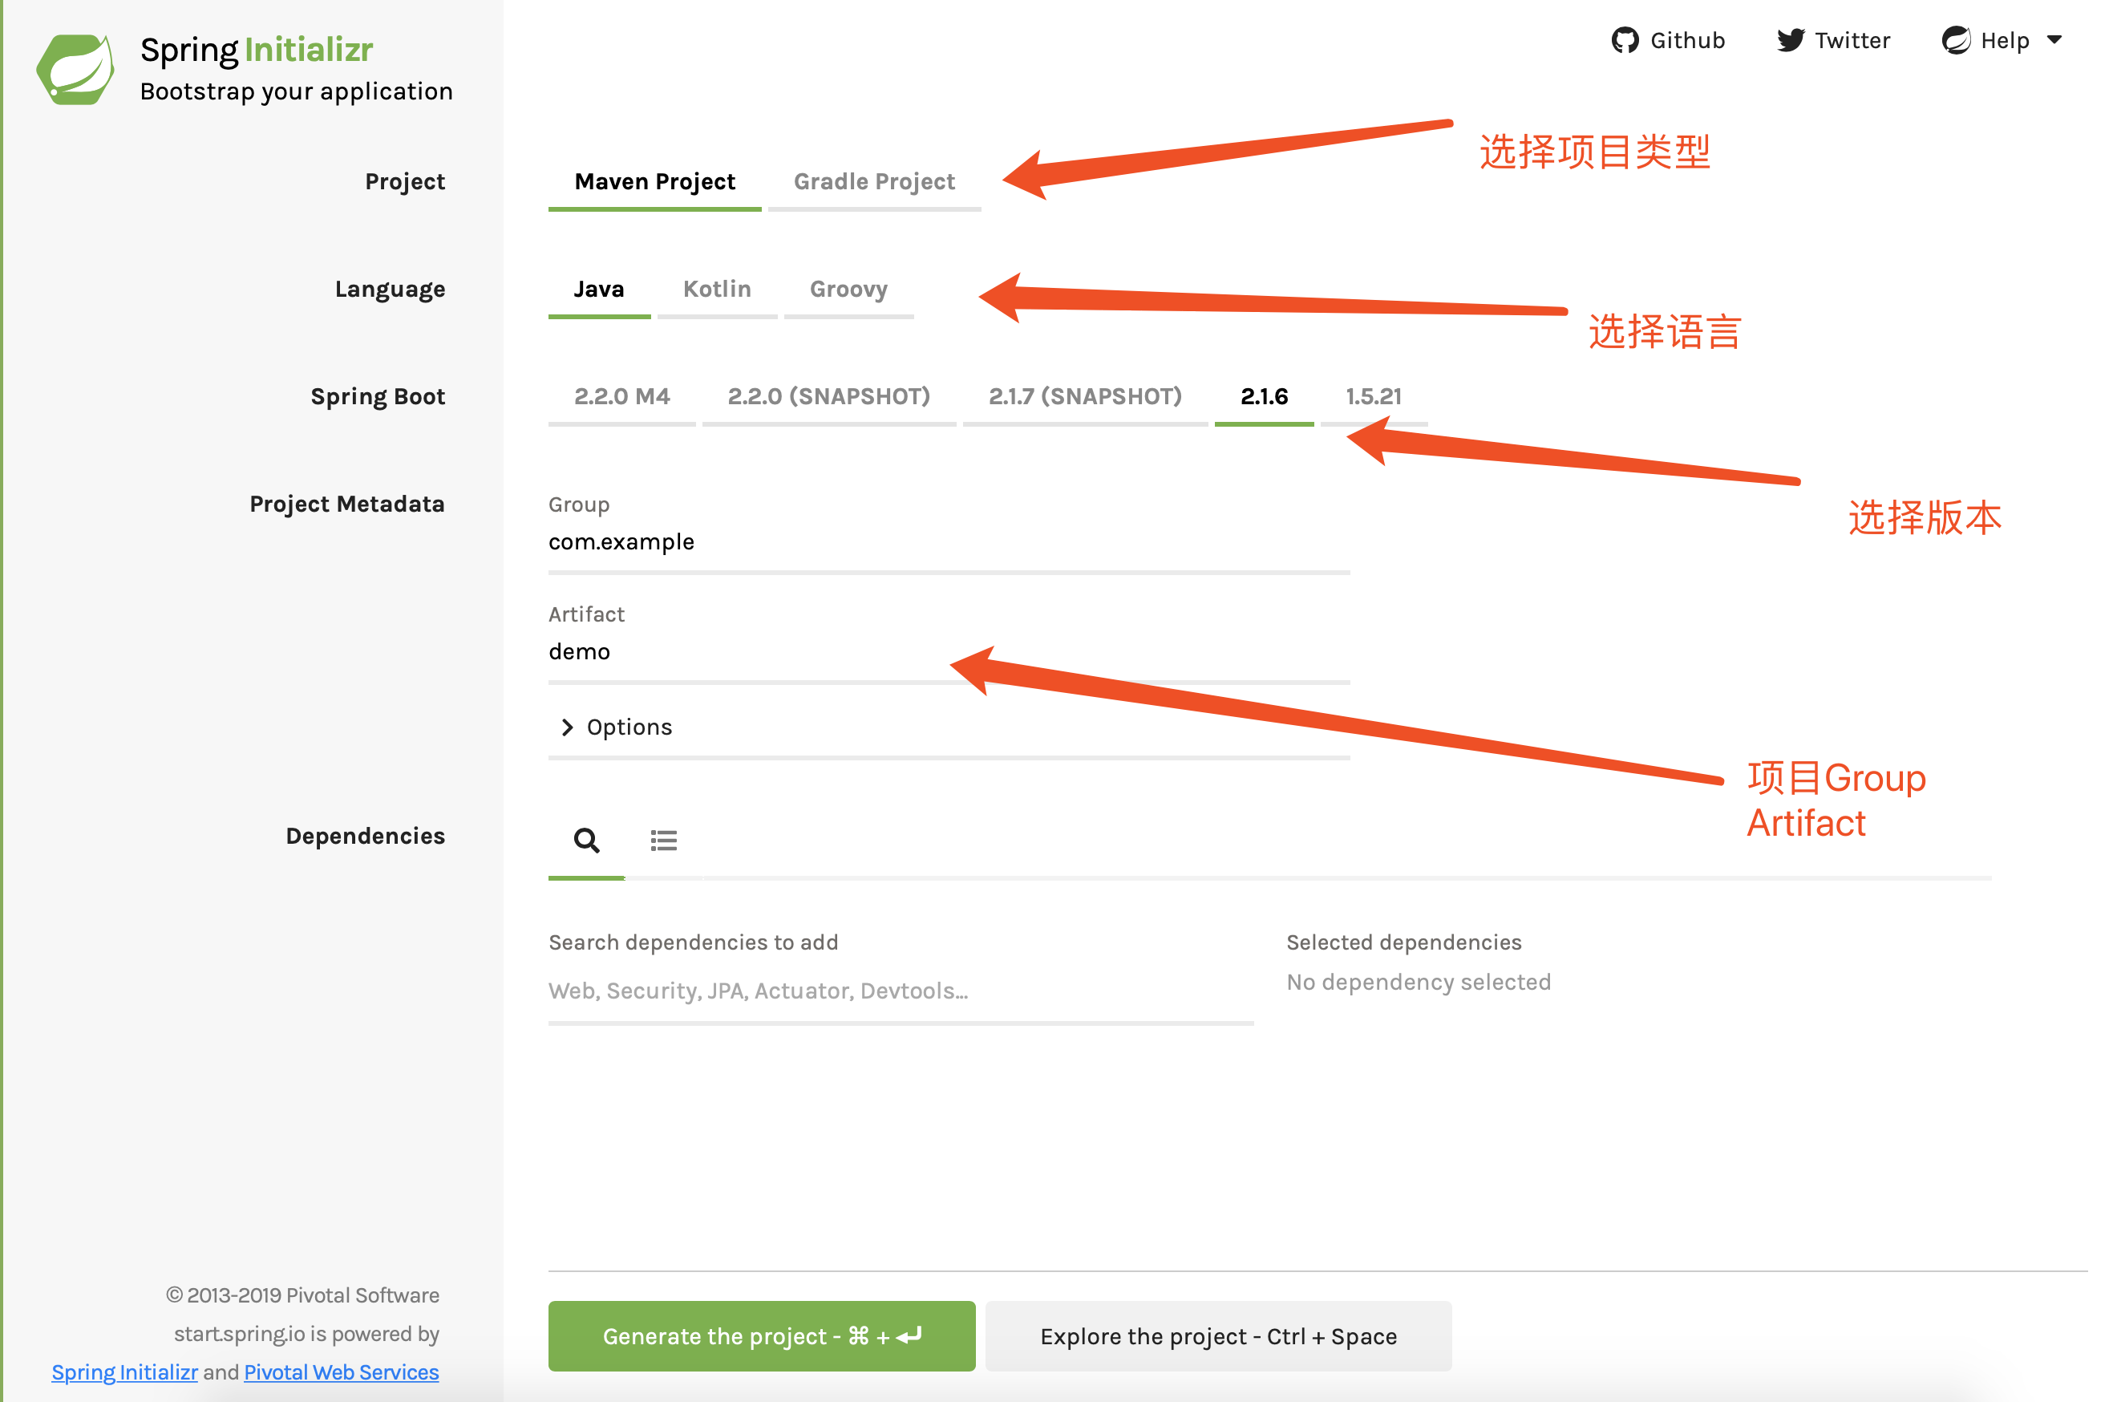Switch to dependency search view icon

click(x=586, y=840)
